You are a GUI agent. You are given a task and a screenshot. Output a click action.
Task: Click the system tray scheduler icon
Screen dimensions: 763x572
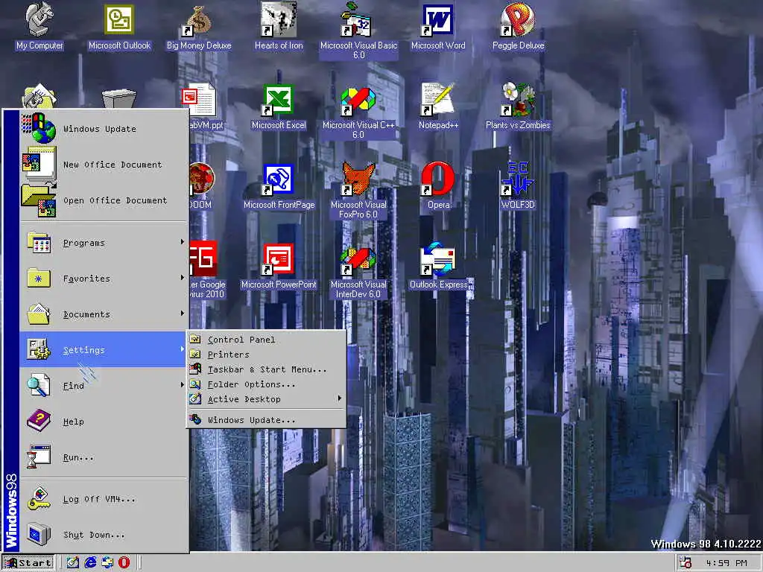[686, 563]
